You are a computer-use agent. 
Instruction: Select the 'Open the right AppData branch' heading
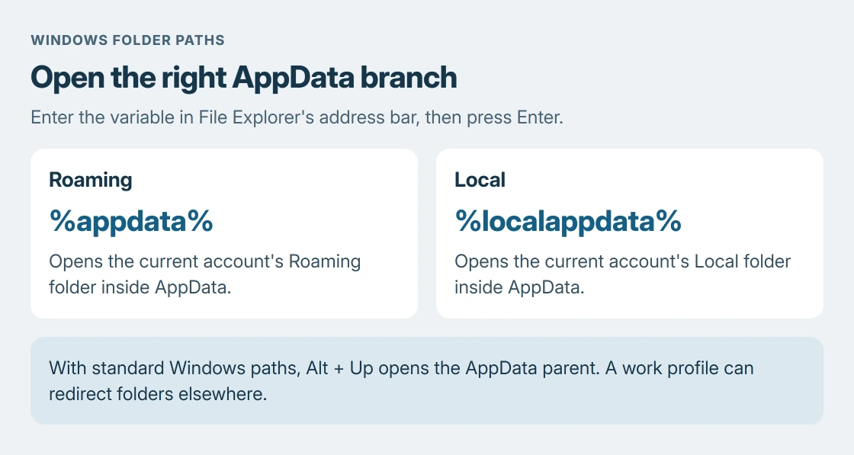(243, 77)
